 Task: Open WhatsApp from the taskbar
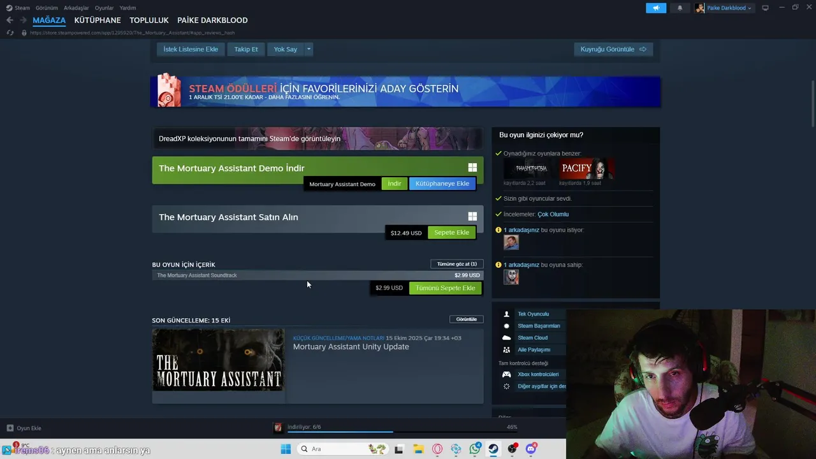click(x=475, y=449)
